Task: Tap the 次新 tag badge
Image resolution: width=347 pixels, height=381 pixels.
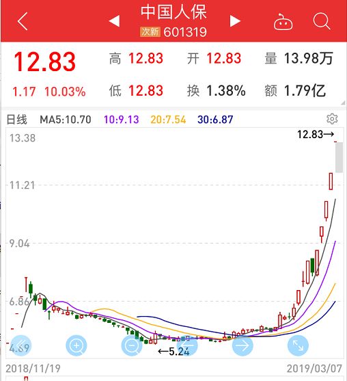Action: point(150,32)
